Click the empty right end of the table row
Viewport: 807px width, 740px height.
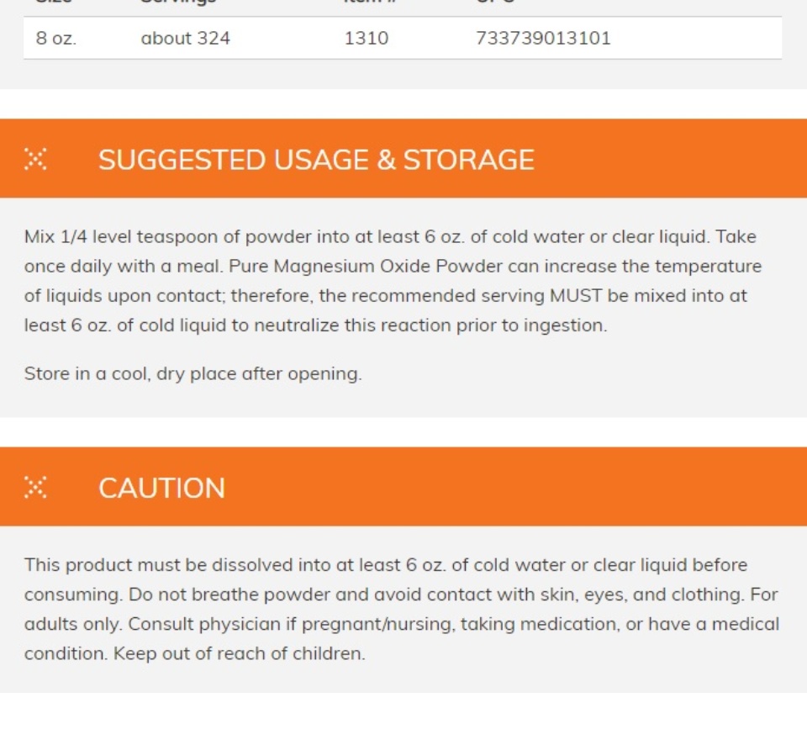click(x=696, y=38)
